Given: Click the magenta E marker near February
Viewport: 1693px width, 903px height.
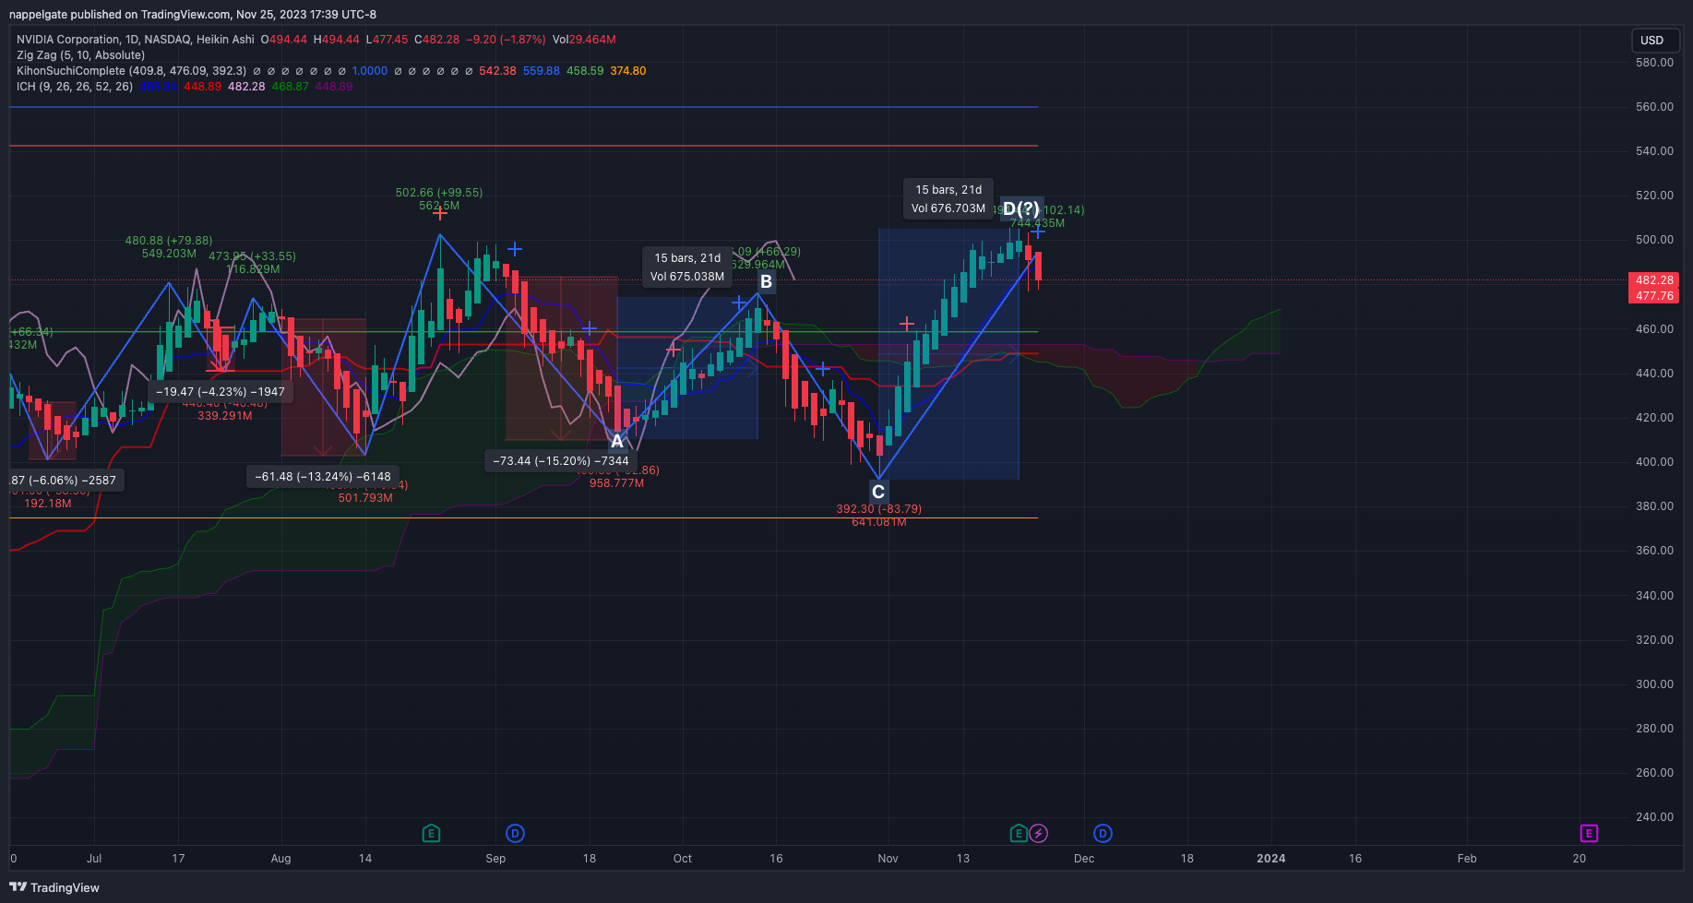Looking at the screenshot, I should [1589, 834].
